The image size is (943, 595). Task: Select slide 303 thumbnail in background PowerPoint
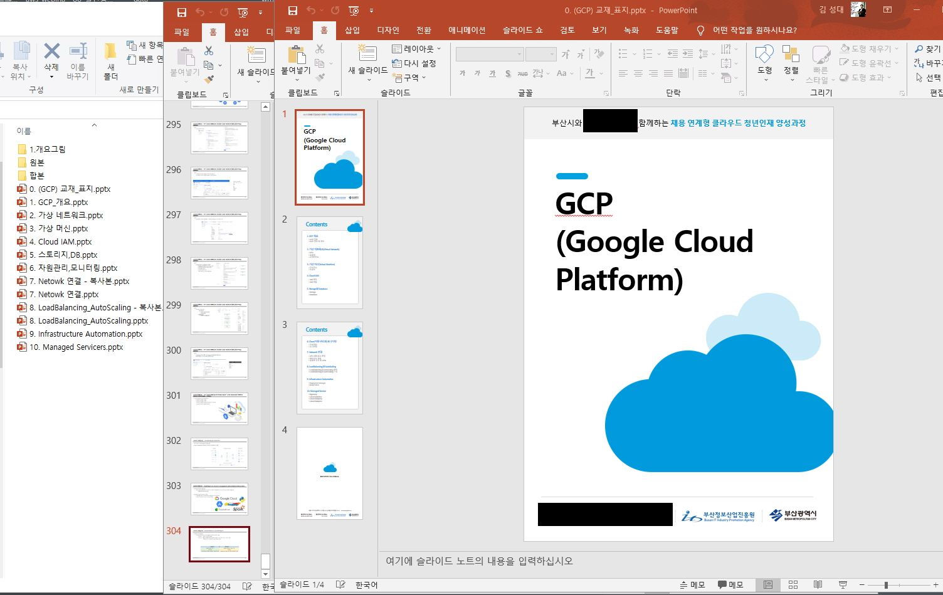tap(219, 498)
